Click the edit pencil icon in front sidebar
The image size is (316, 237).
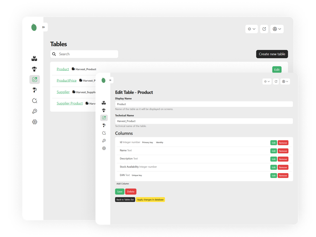click(104, 118)
